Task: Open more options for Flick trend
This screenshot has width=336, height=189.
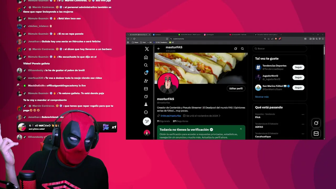Action: tap(303, 114)
